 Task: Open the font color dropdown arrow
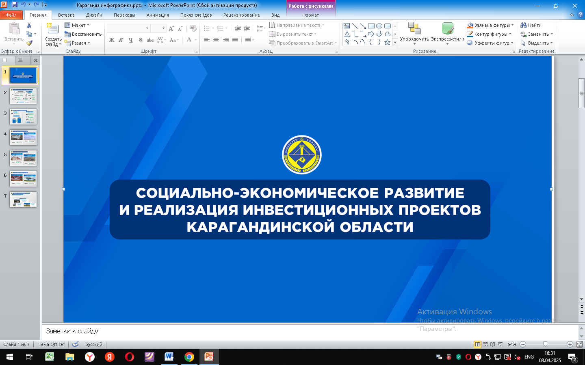(x=195, y=40)
